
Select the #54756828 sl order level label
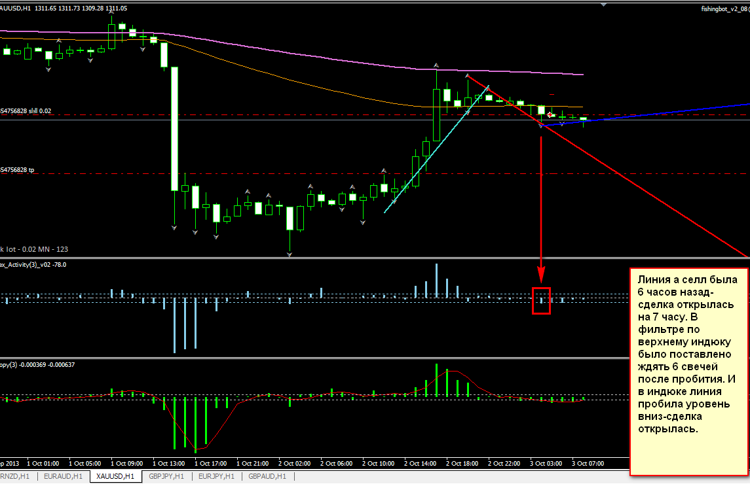click(x=26, y=111)
